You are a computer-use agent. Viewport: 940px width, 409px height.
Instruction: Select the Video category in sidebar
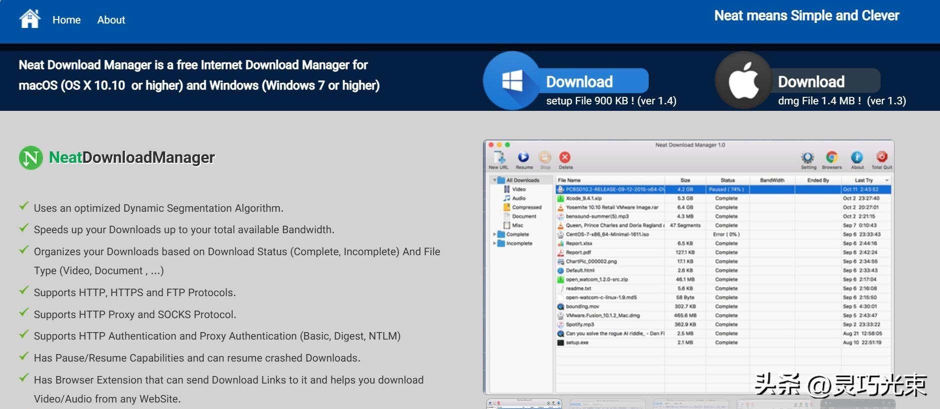[x=518, y=189]
